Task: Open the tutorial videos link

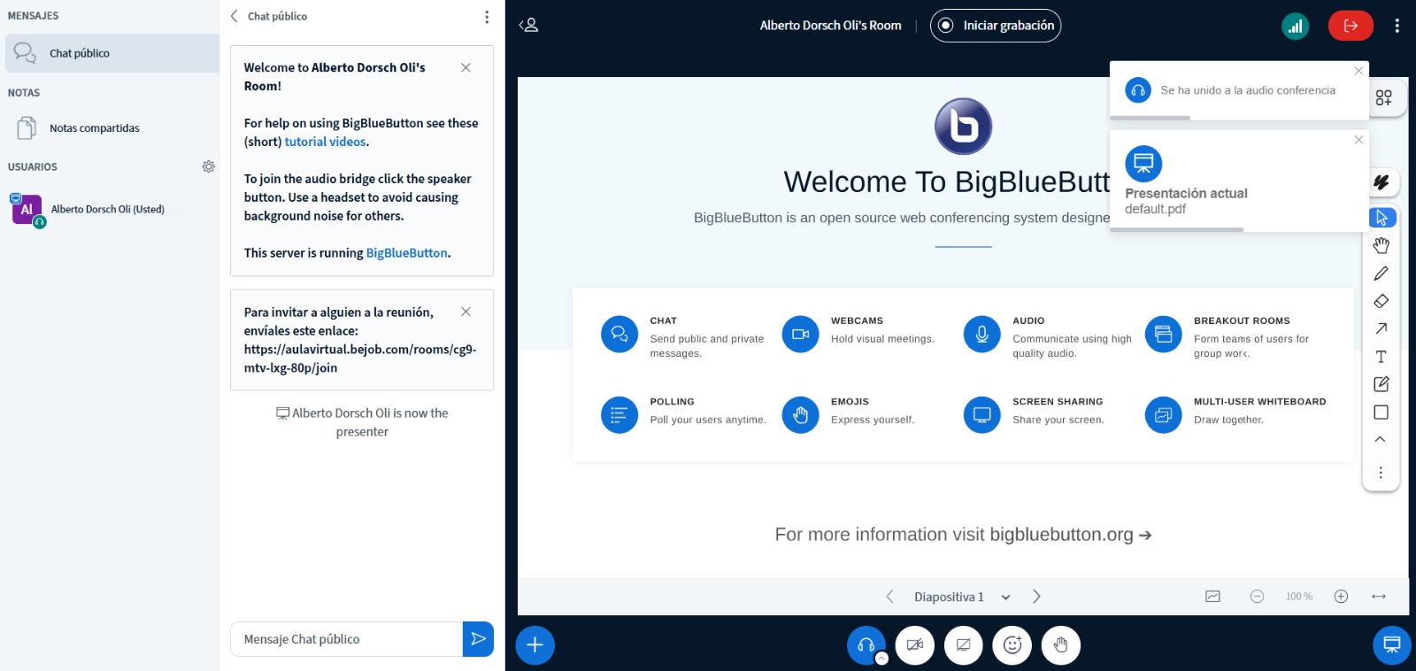Action: 325,142
